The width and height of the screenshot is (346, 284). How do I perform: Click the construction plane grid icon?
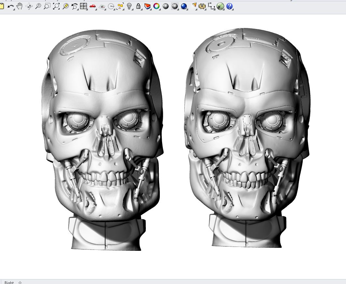(102, 7)
